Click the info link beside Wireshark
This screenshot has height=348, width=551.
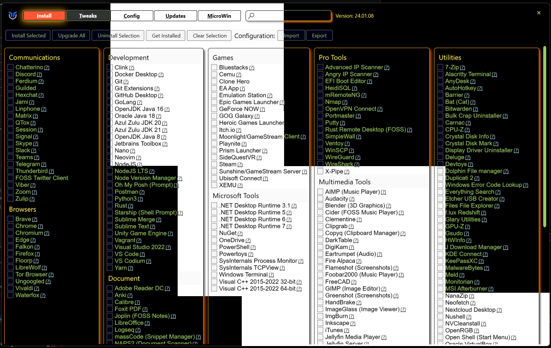coord(357,164)
